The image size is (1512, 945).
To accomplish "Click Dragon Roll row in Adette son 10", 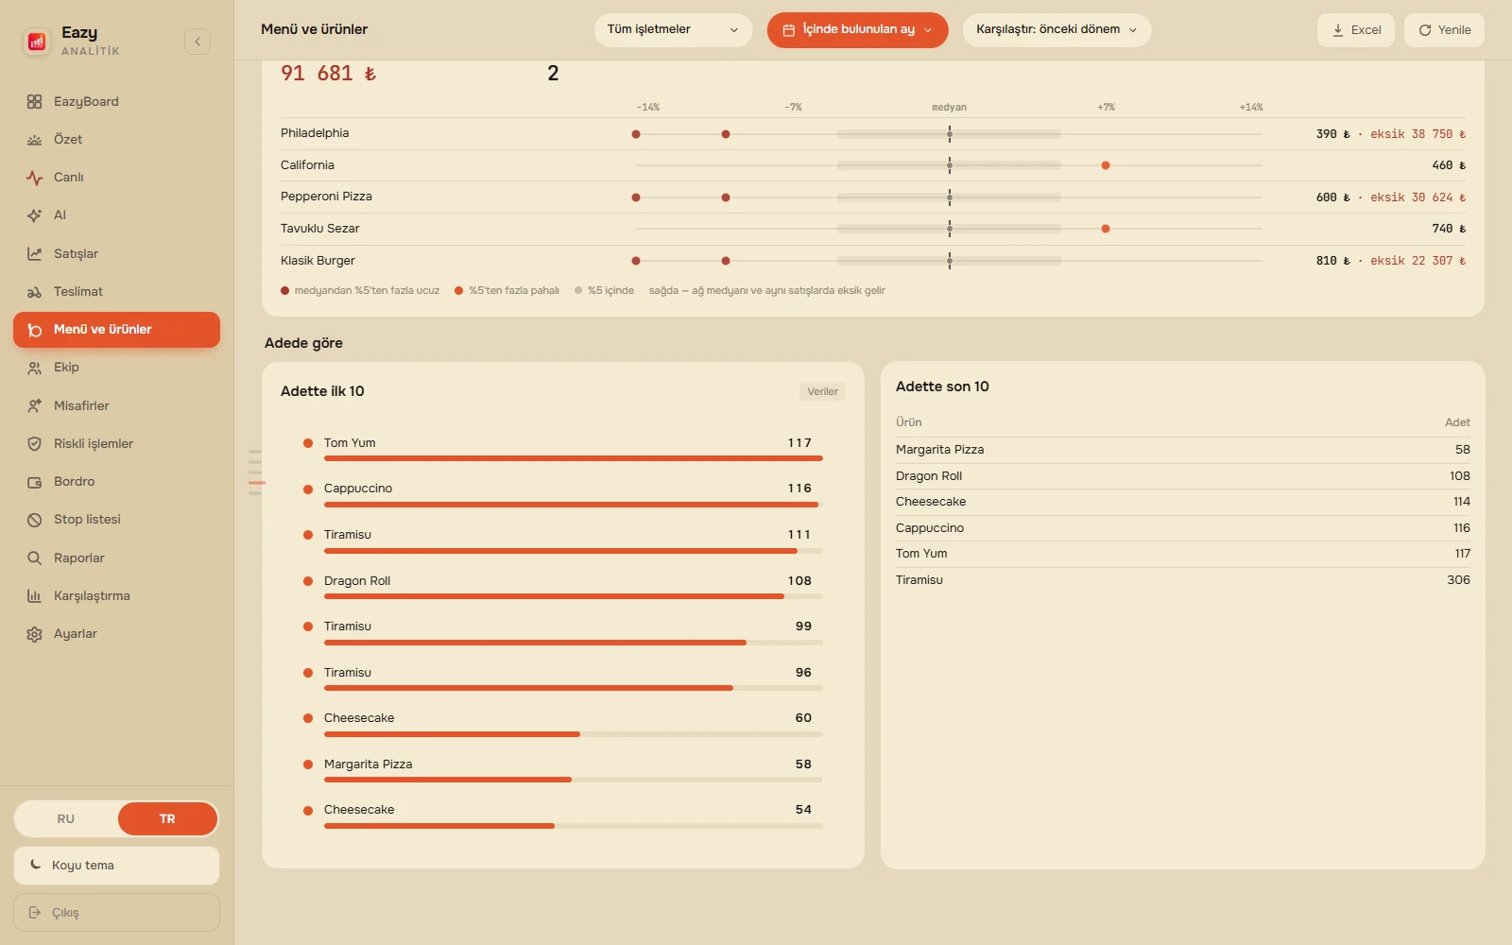I will click(x=1182, y=476).
